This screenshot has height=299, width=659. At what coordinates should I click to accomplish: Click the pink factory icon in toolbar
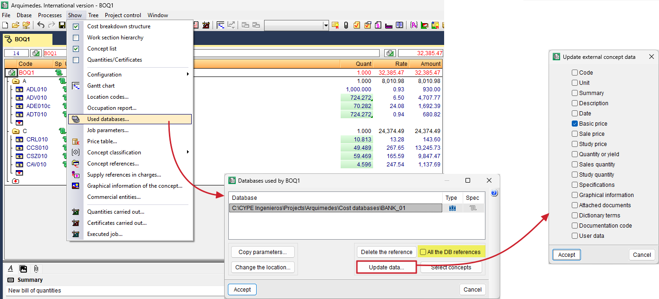coord(389,25)
